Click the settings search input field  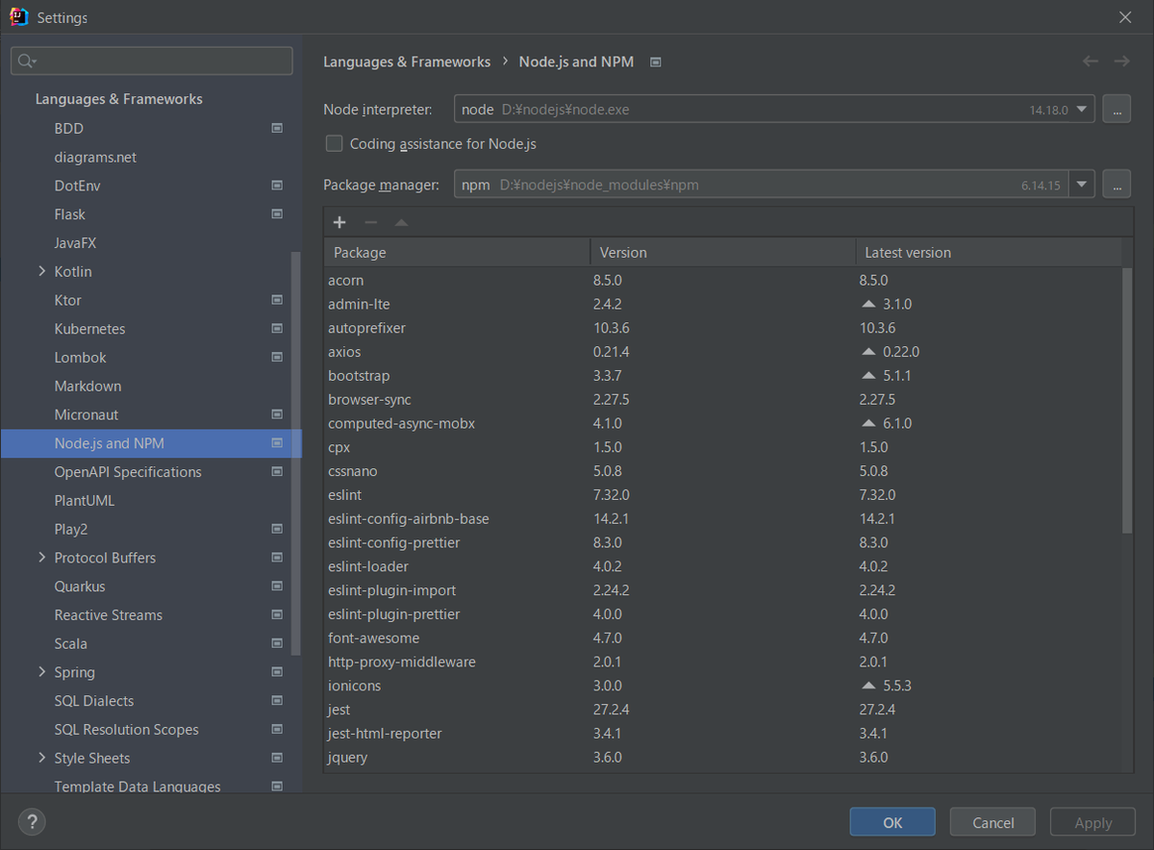(152, 61)
